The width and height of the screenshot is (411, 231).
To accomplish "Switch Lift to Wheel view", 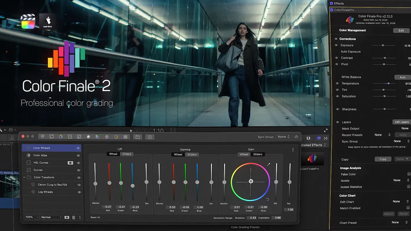I will [x=113, y=154].
